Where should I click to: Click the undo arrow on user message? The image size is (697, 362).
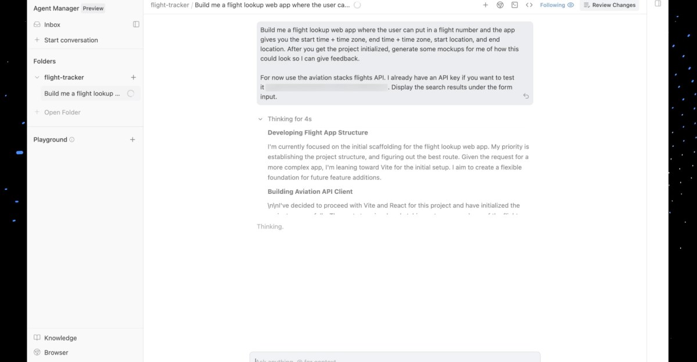pyautogui.click(x=526, y=96)
